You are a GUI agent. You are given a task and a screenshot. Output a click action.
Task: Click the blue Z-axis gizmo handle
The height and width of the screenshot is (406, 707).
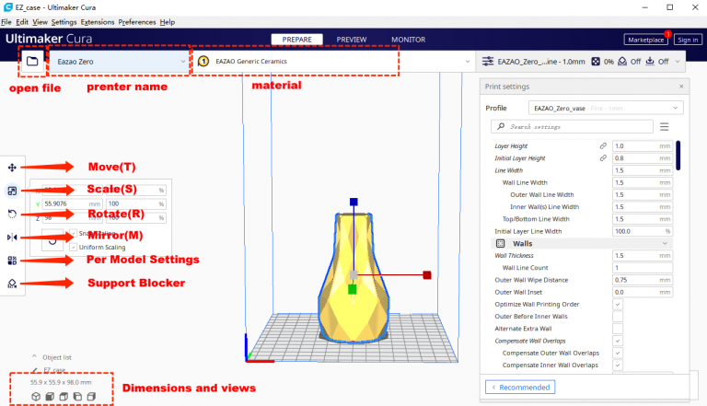(x=353, y=202)
